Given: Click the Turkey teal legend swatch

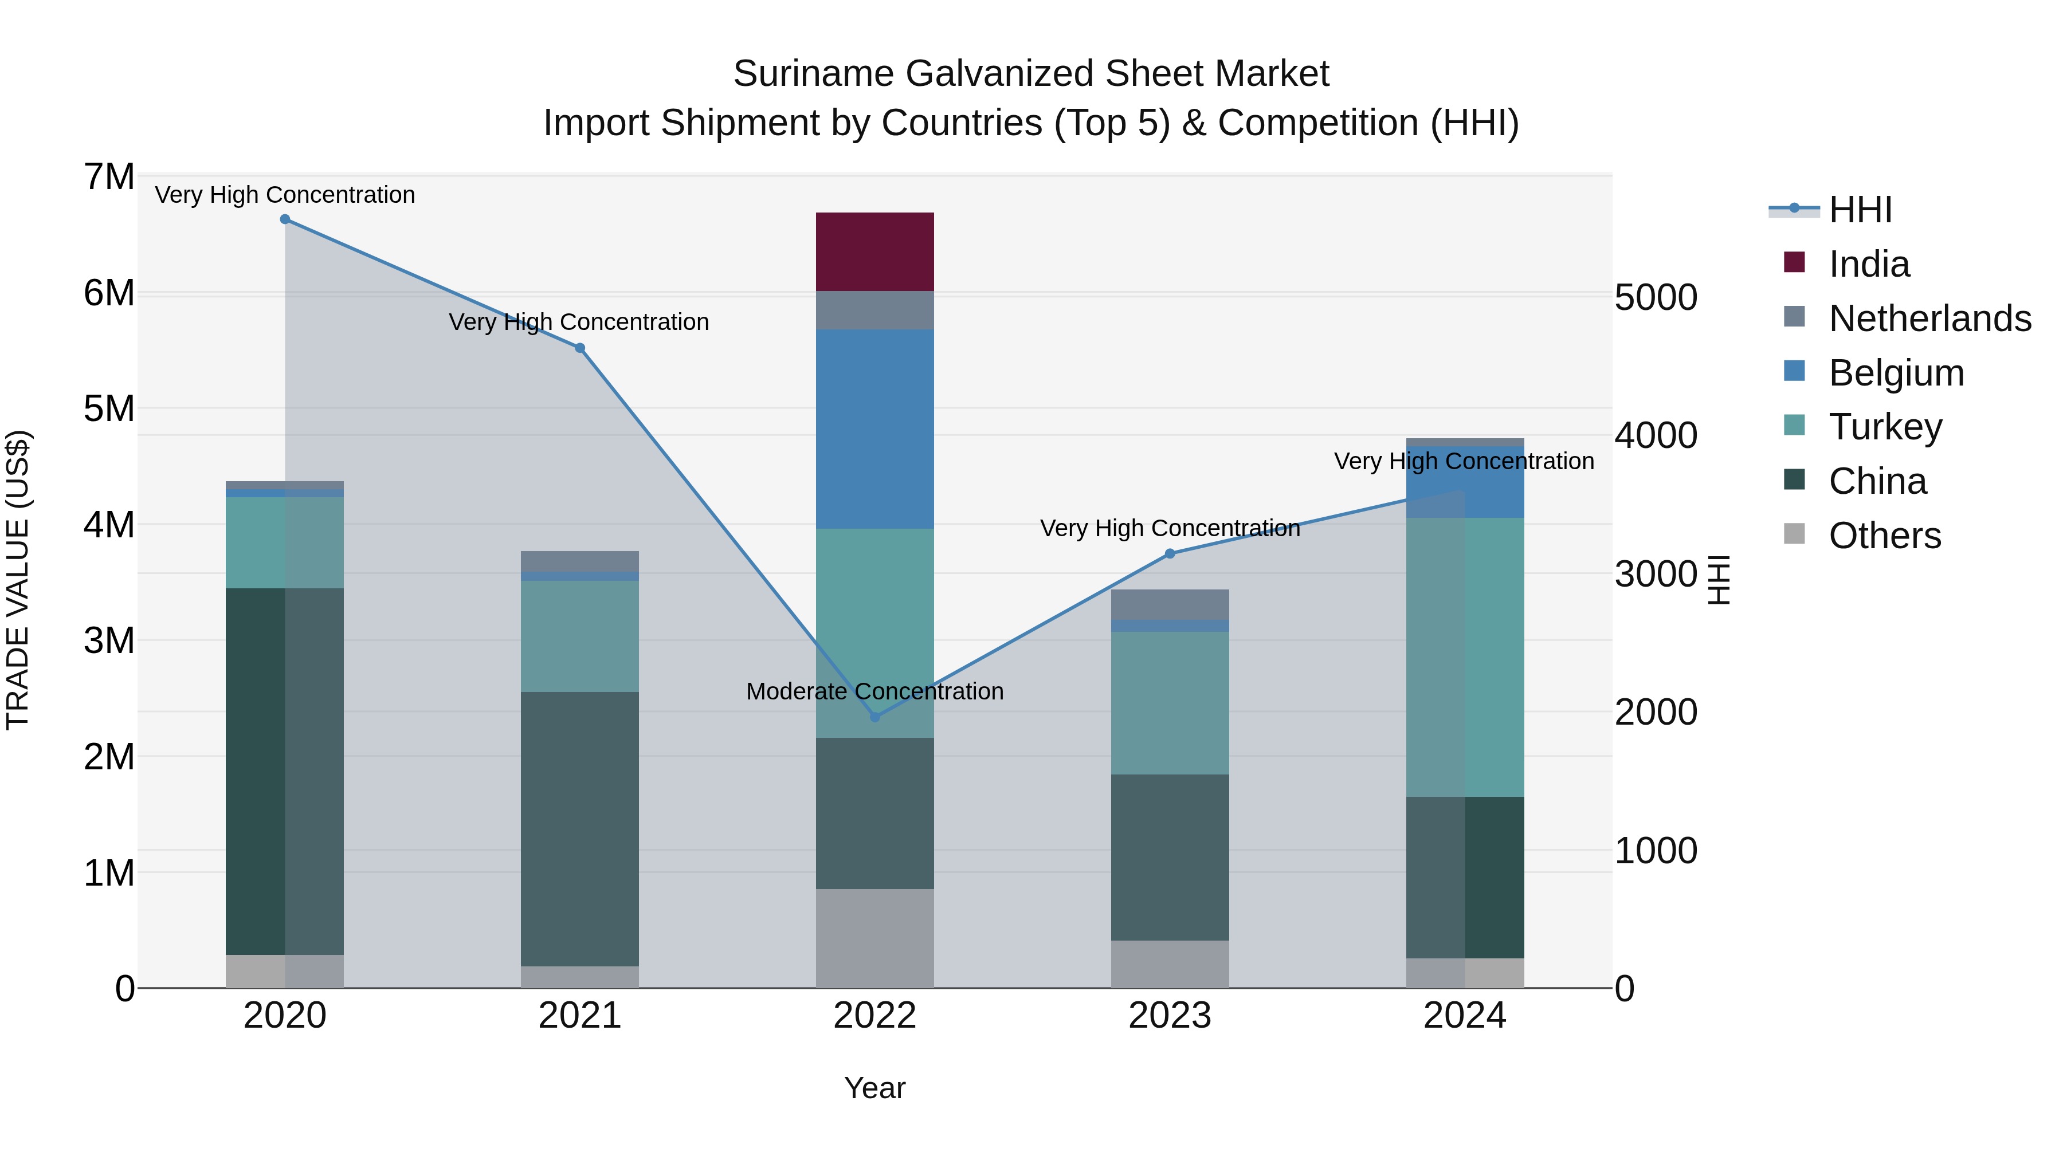Looking at the screenshot, I should pyautogui.click(x=1795, y=425).
